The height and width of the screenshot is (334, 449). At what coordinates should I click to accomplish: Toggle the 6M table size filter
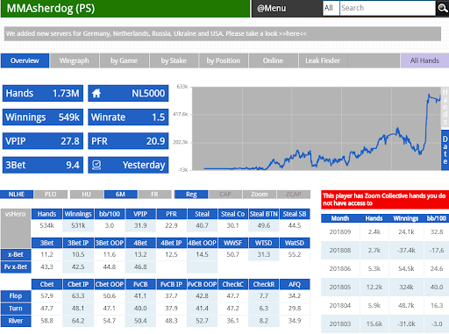(120, 195)
